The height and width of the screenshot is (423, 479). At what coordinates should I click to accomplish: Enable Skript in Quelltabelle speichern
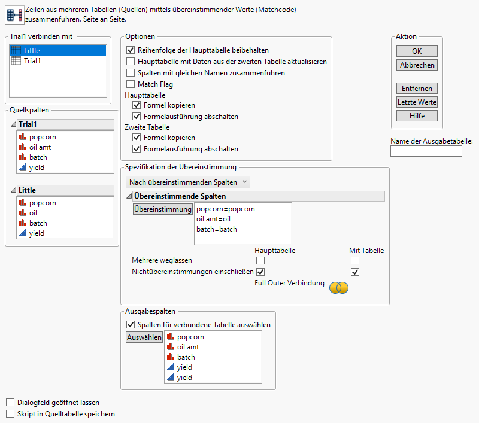point(10,414)
